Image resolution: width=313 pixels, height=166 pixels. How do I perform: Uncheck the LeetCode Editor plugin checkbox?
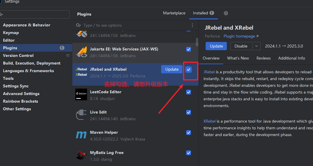point(189,92)
